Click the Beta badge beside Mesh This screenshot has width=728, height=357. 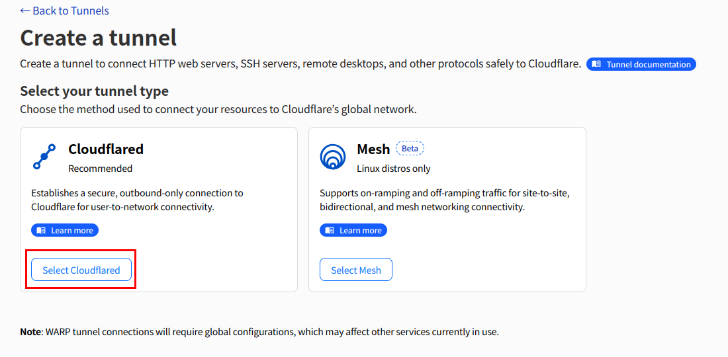[410, 149]
